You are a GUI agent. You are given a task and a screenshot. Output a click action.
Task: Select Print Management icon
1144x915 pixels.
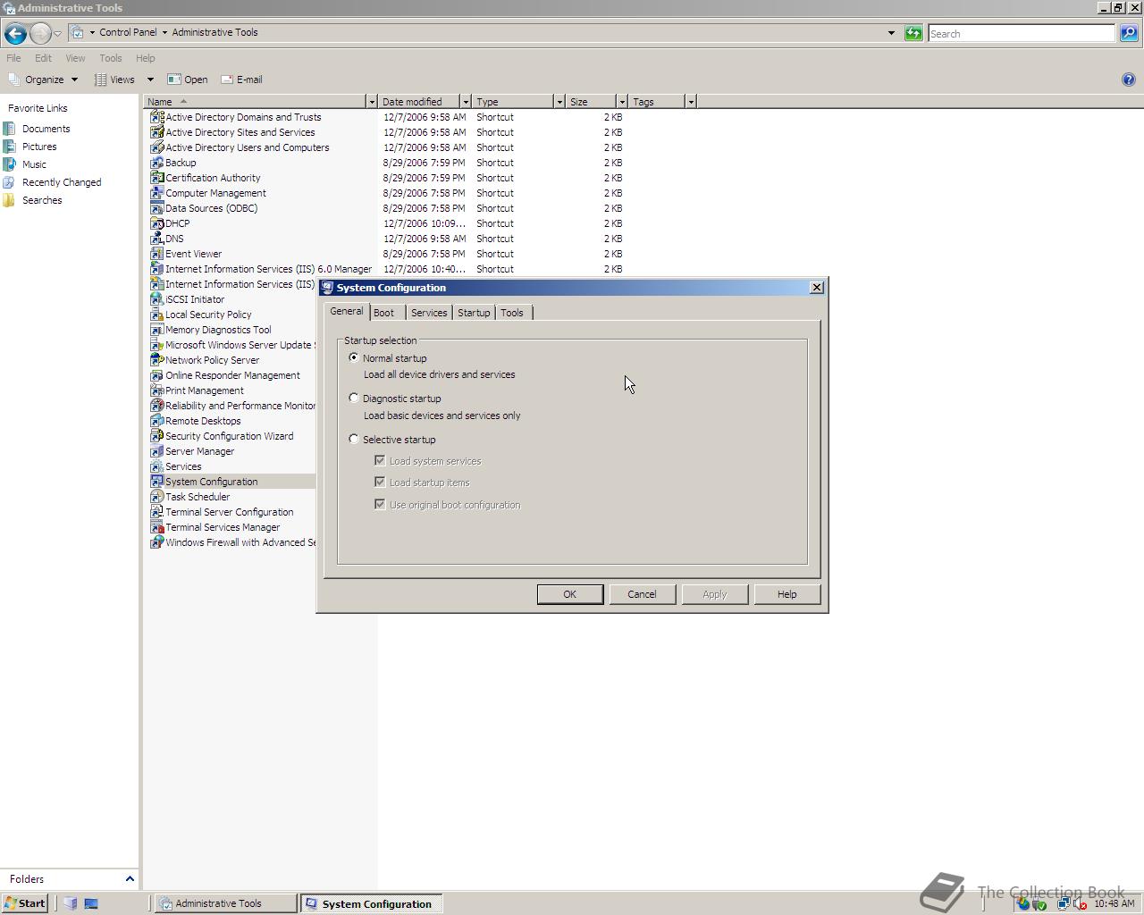click(156, 390)
